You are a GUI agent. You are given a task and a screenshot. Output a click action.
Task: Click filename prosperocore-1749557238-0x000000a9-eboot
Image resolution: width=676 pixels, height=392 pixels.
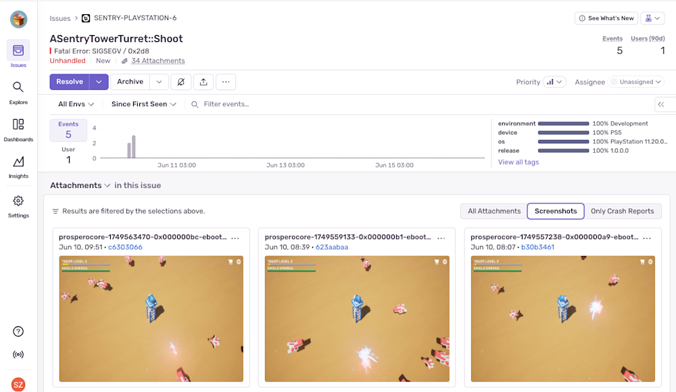coord(554,237)
